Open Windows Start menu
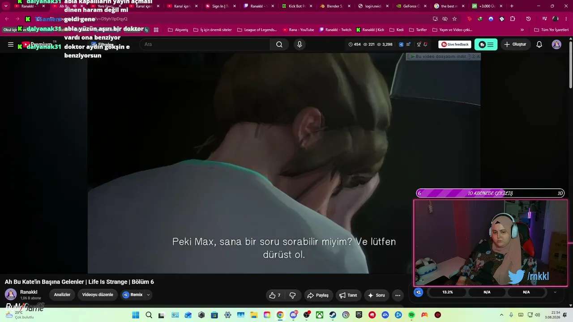This screenshot has height=322, width=573. 135,315
